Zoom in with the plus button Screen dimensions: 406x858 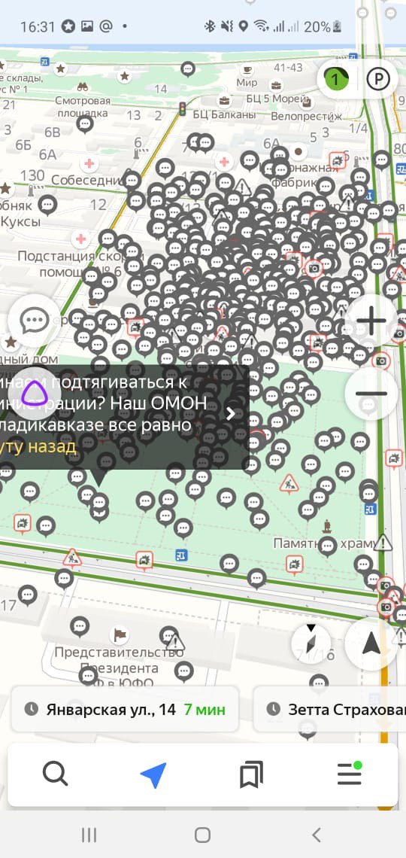click(371, 321)
